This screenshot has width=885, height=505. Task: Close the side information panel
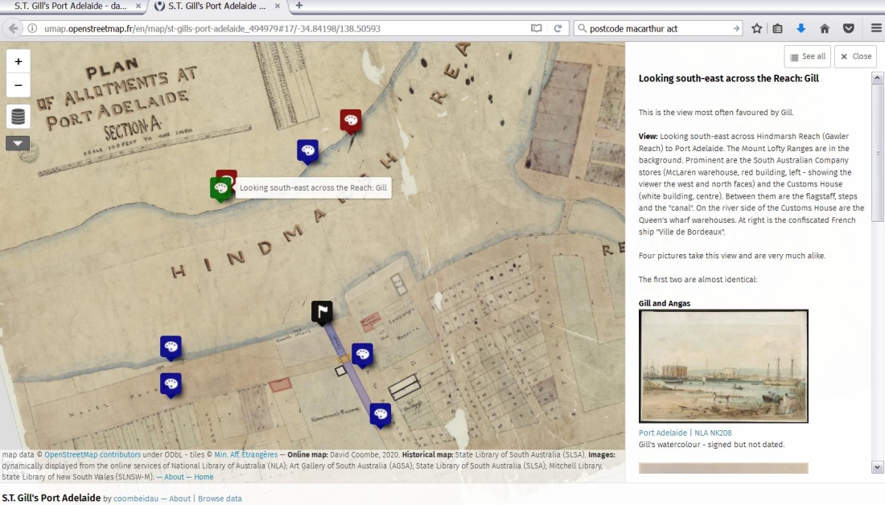click(855, 56)
